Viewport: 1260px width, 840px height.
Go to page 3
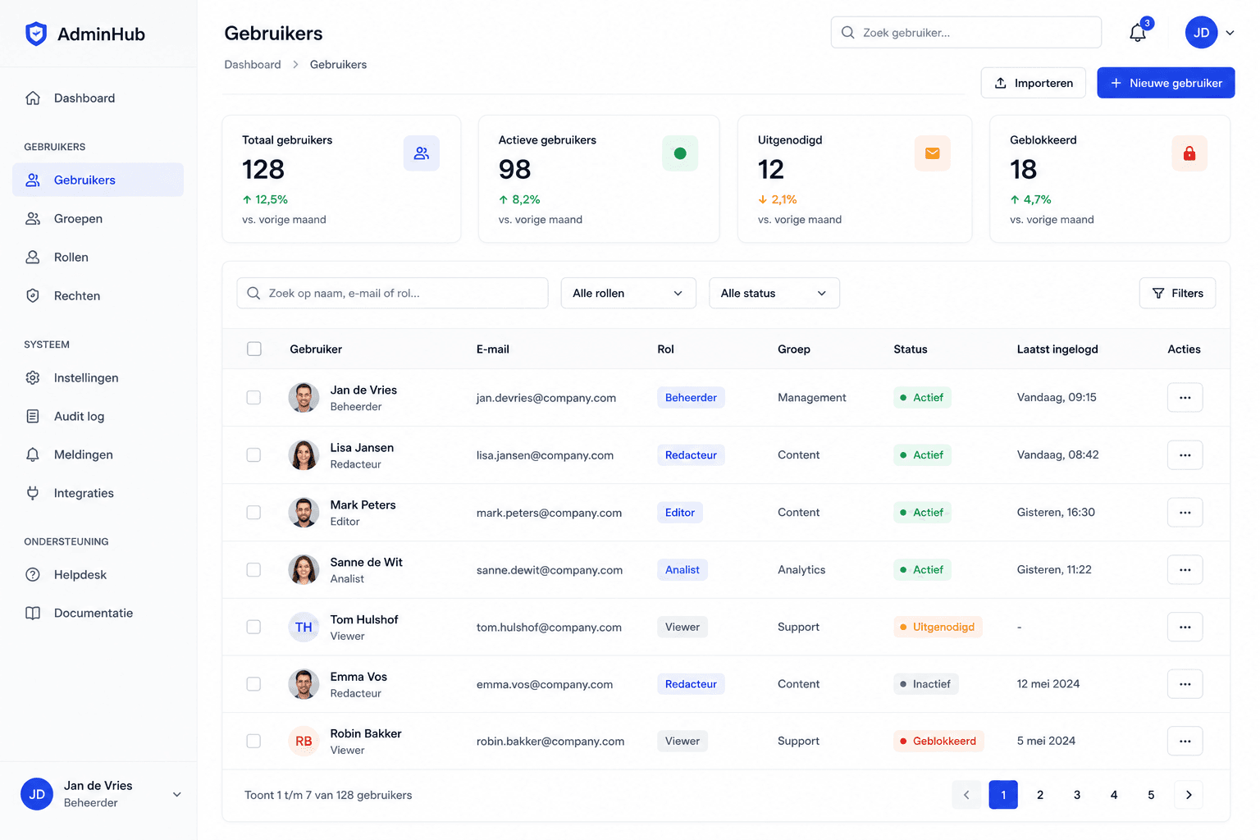coord(1077,795)
